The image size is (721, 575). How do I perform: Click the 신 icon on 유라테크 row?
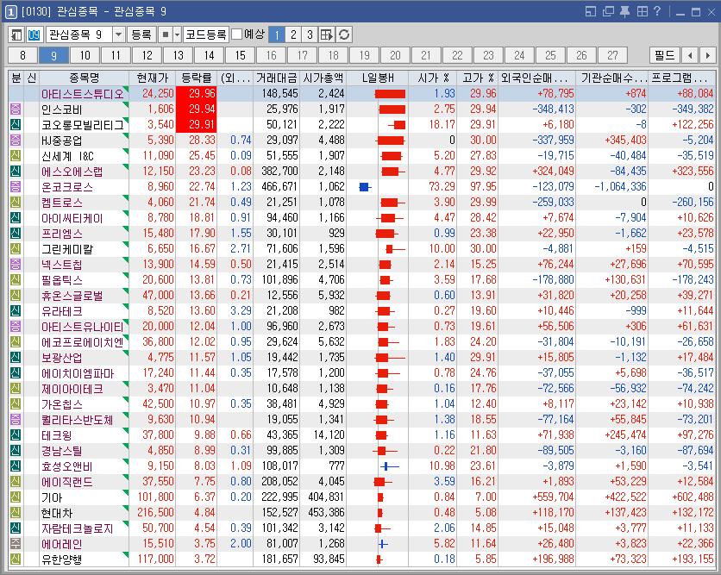[x=16, y=310]
